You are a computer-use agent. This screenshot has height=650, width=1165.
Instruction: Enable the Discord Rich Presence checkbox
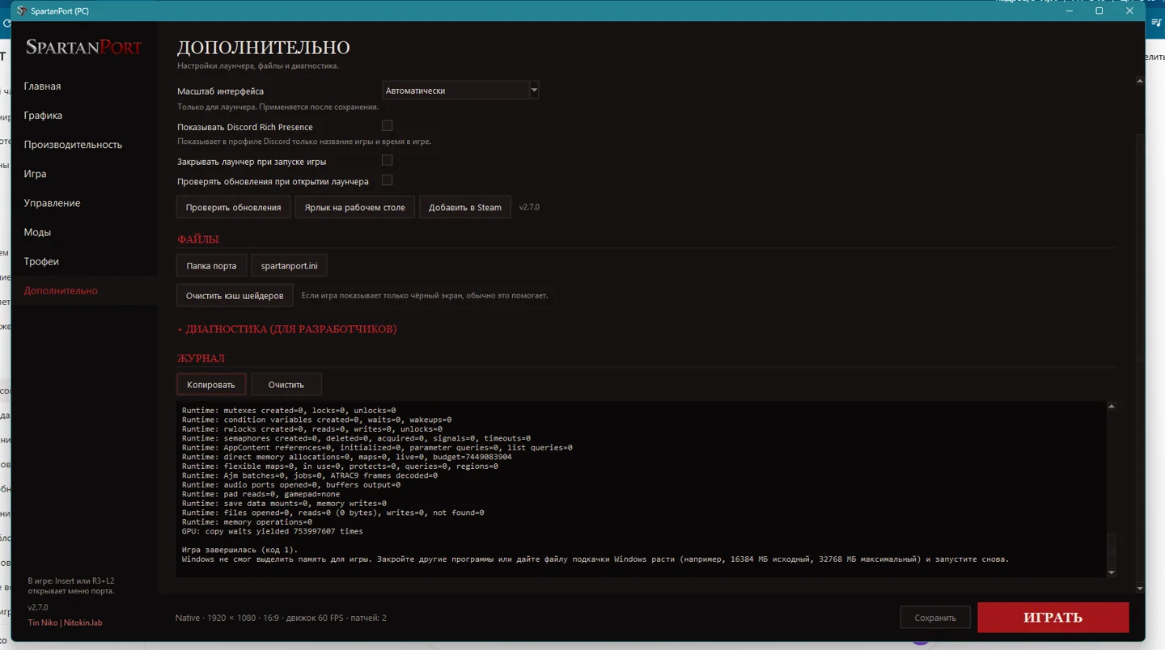(387, 126)
